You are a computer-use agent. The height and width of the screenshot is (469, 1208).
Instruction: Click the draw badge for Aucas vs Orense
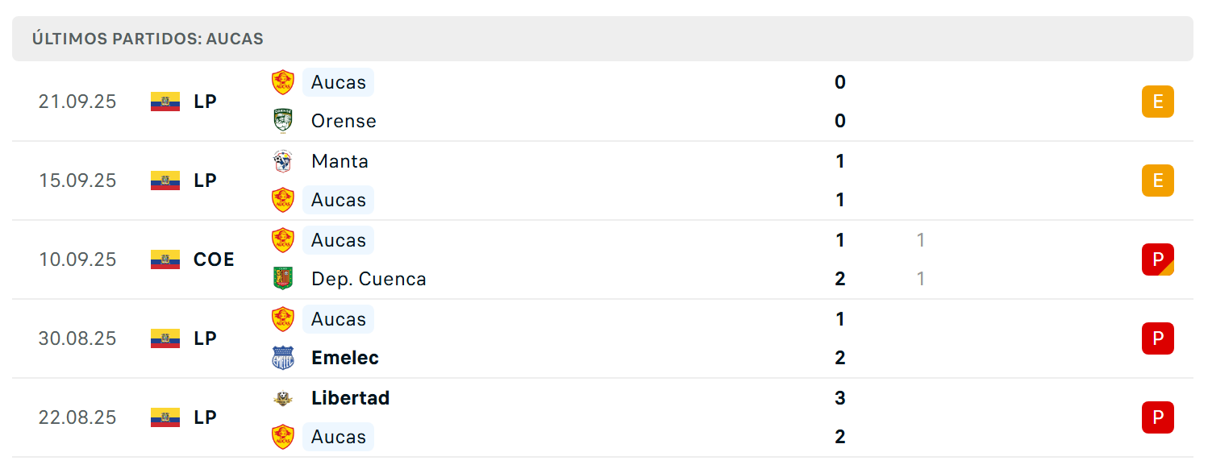(x=1158, y=102)
